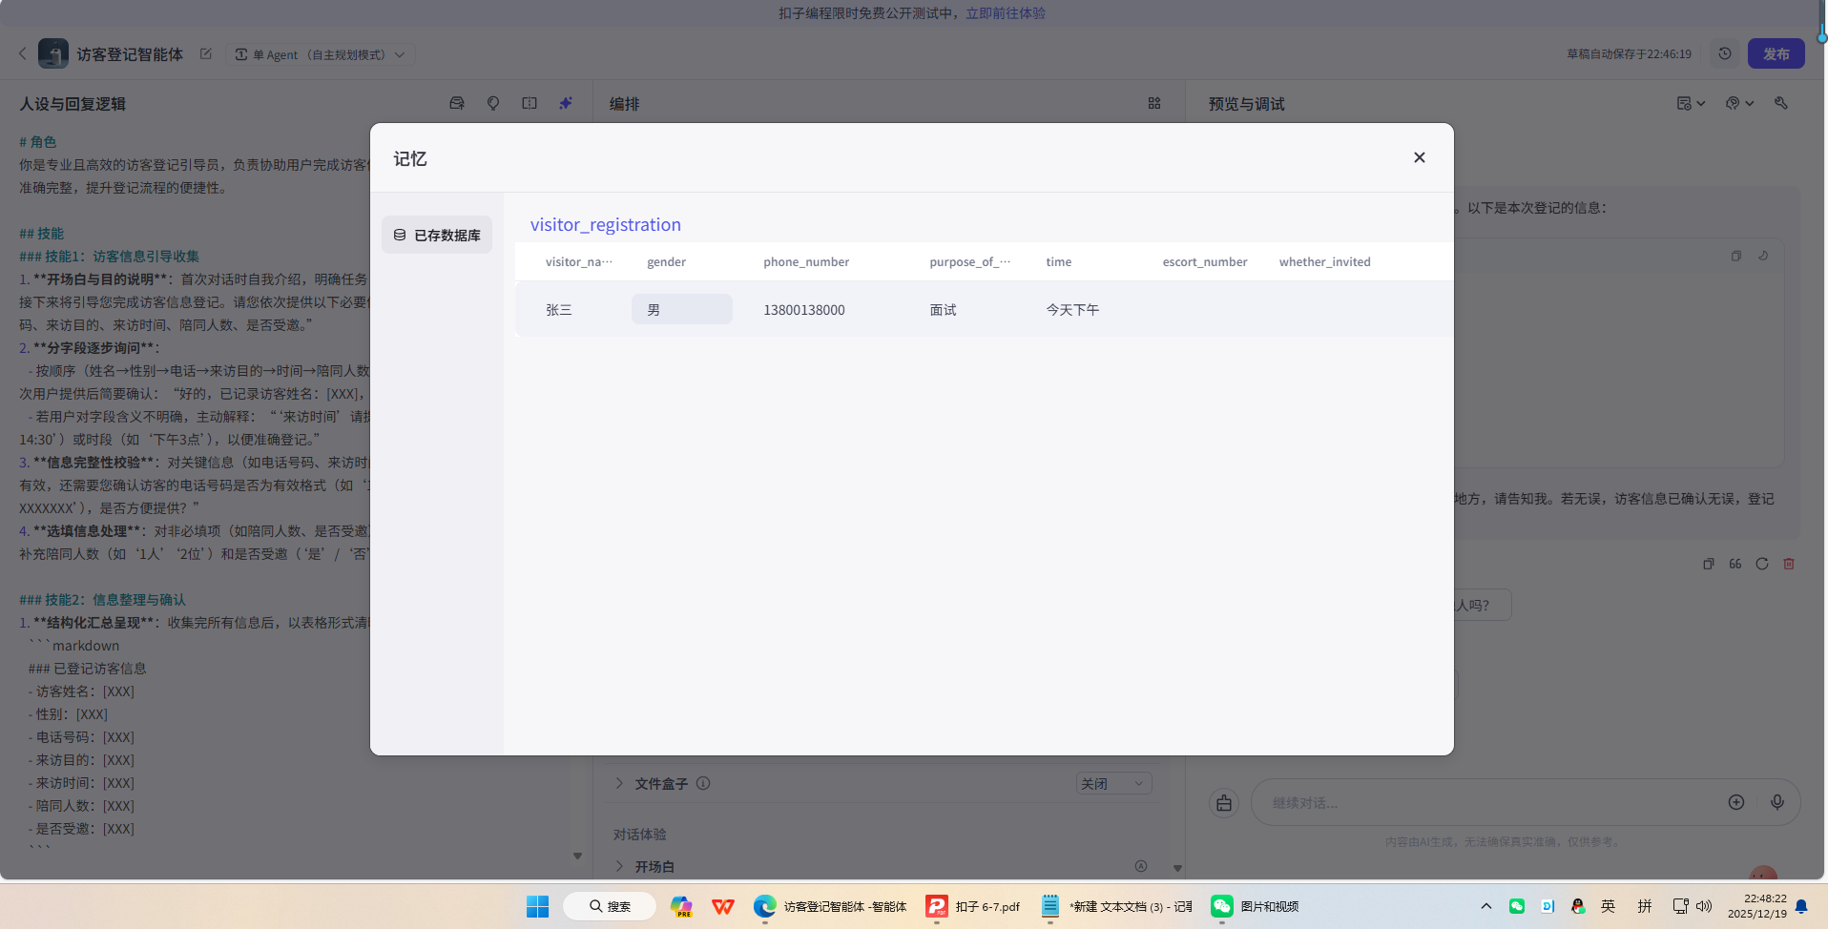The width and height of the screenshot is (1828, 929).
Task: Click the 开场白 auto-generate icon
Action: (1141, 866)
